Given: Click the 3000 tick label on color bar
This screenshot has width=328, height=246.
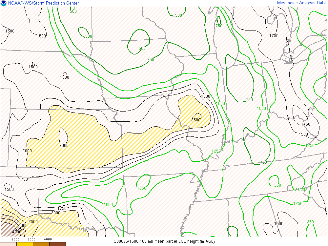Looking at the screenshot, I should click(x=32, y=239).
